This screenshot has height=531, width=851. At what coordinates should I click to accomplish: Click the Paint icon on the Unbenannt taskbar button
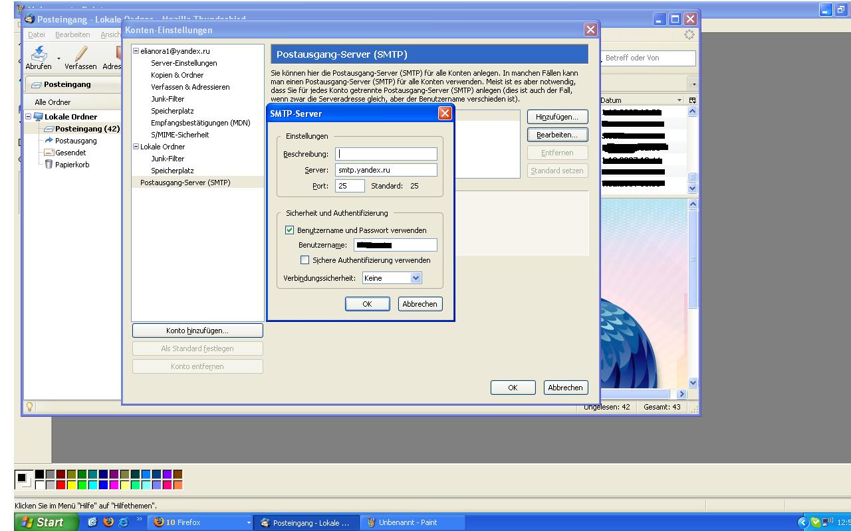(x=372, y=522)
